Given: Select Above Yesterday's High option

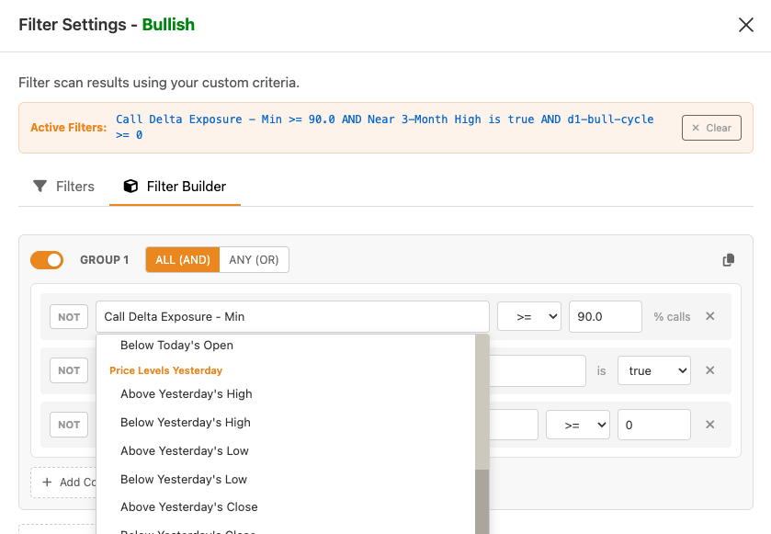Looking at the screenshot, I should tap(186, 393).
